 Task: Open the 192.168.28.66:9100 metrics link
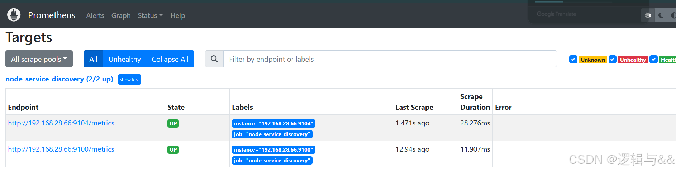pos(61,149)
